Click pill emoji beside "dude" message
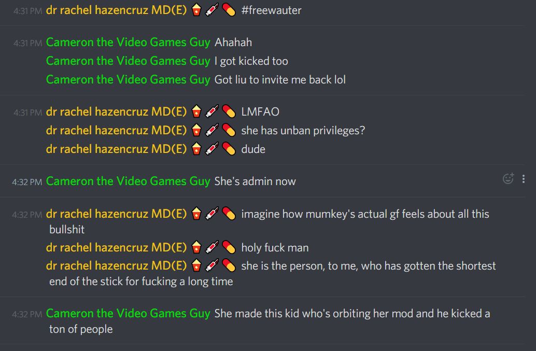This screenshot has width=536, height=351. (x=229, y=149)
